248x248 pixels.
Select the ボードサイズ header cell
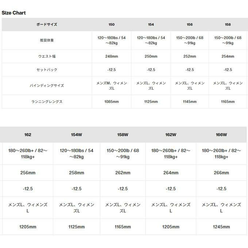coord(47,24)
